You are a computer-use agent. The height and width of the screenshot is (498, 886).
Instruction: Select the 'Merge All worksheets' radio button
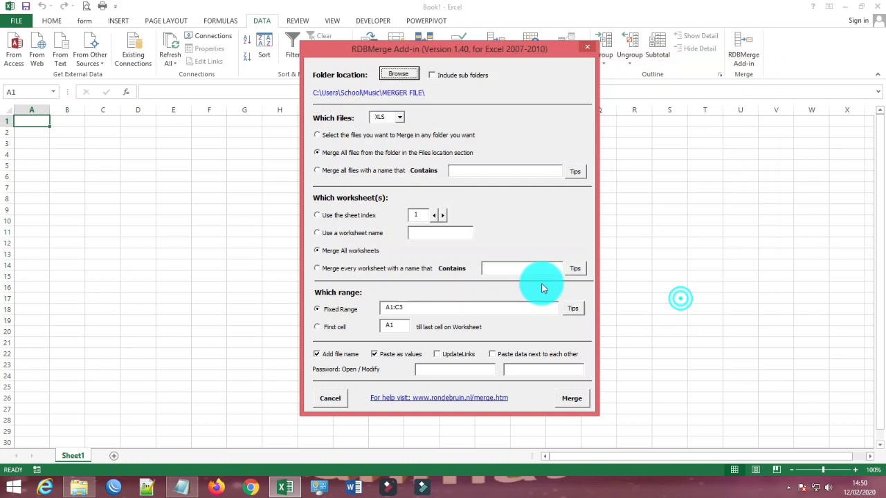click(x=317, y=250)
